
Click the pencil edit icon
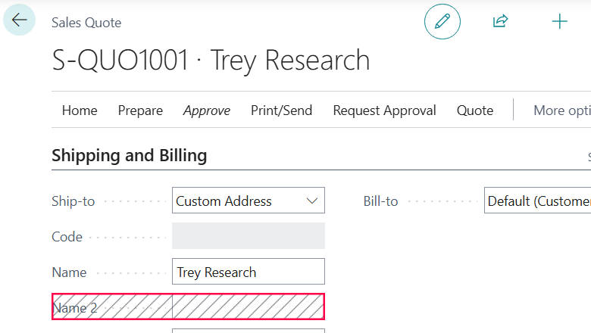442,22
